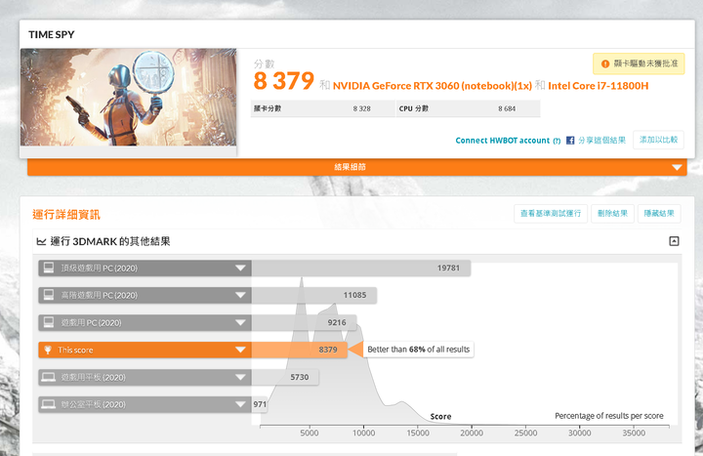
Task: Click the 971 score bar value
Action: pos(260,404)
